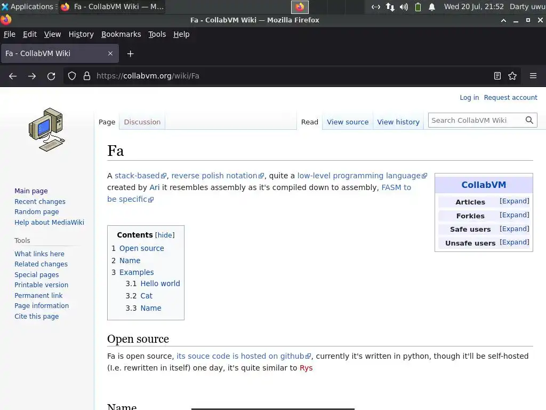
Task: Hide the Contents table
Action: click(165, 235)
